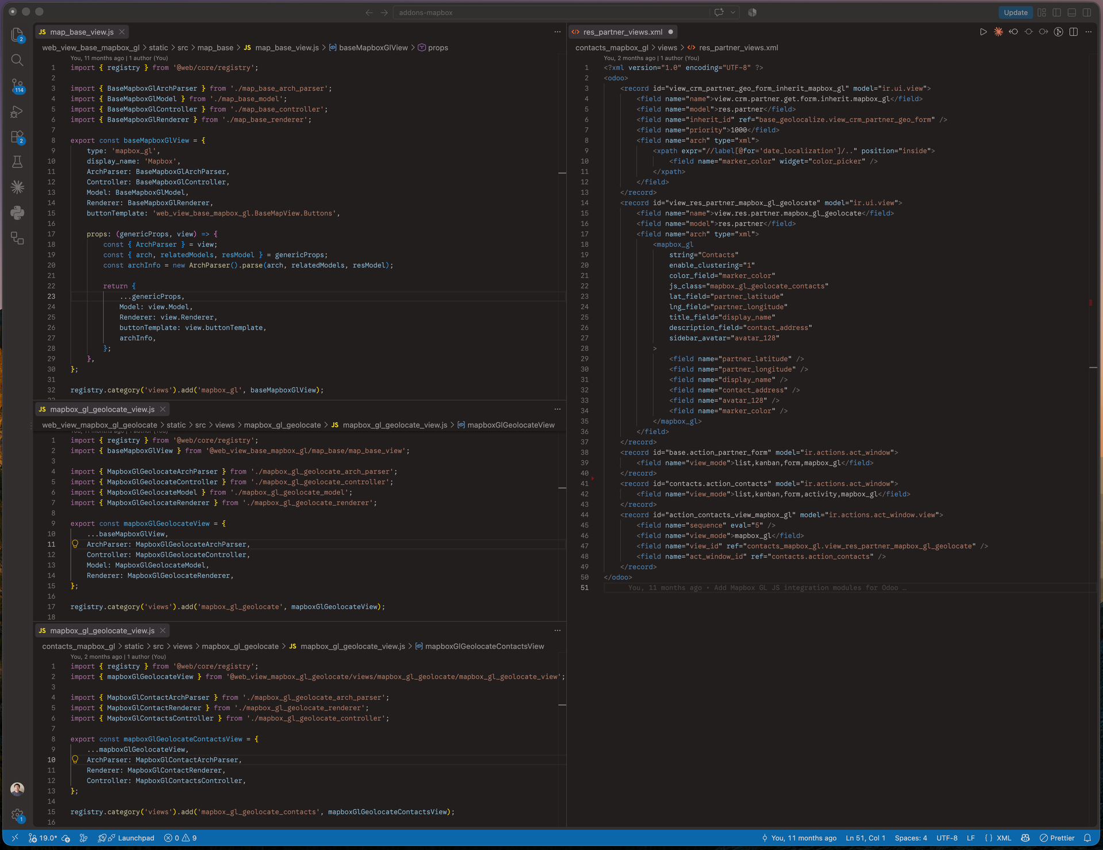The image size is (1103, 850).
Task: Change Spaces: 4 indentation setting
Action: 911,838
